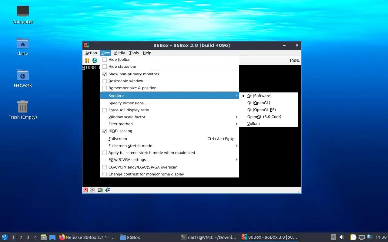This screenshot has width=388, height=242.
Task: Open the clipboard manager tray icon
Action: tap(353, 237)
